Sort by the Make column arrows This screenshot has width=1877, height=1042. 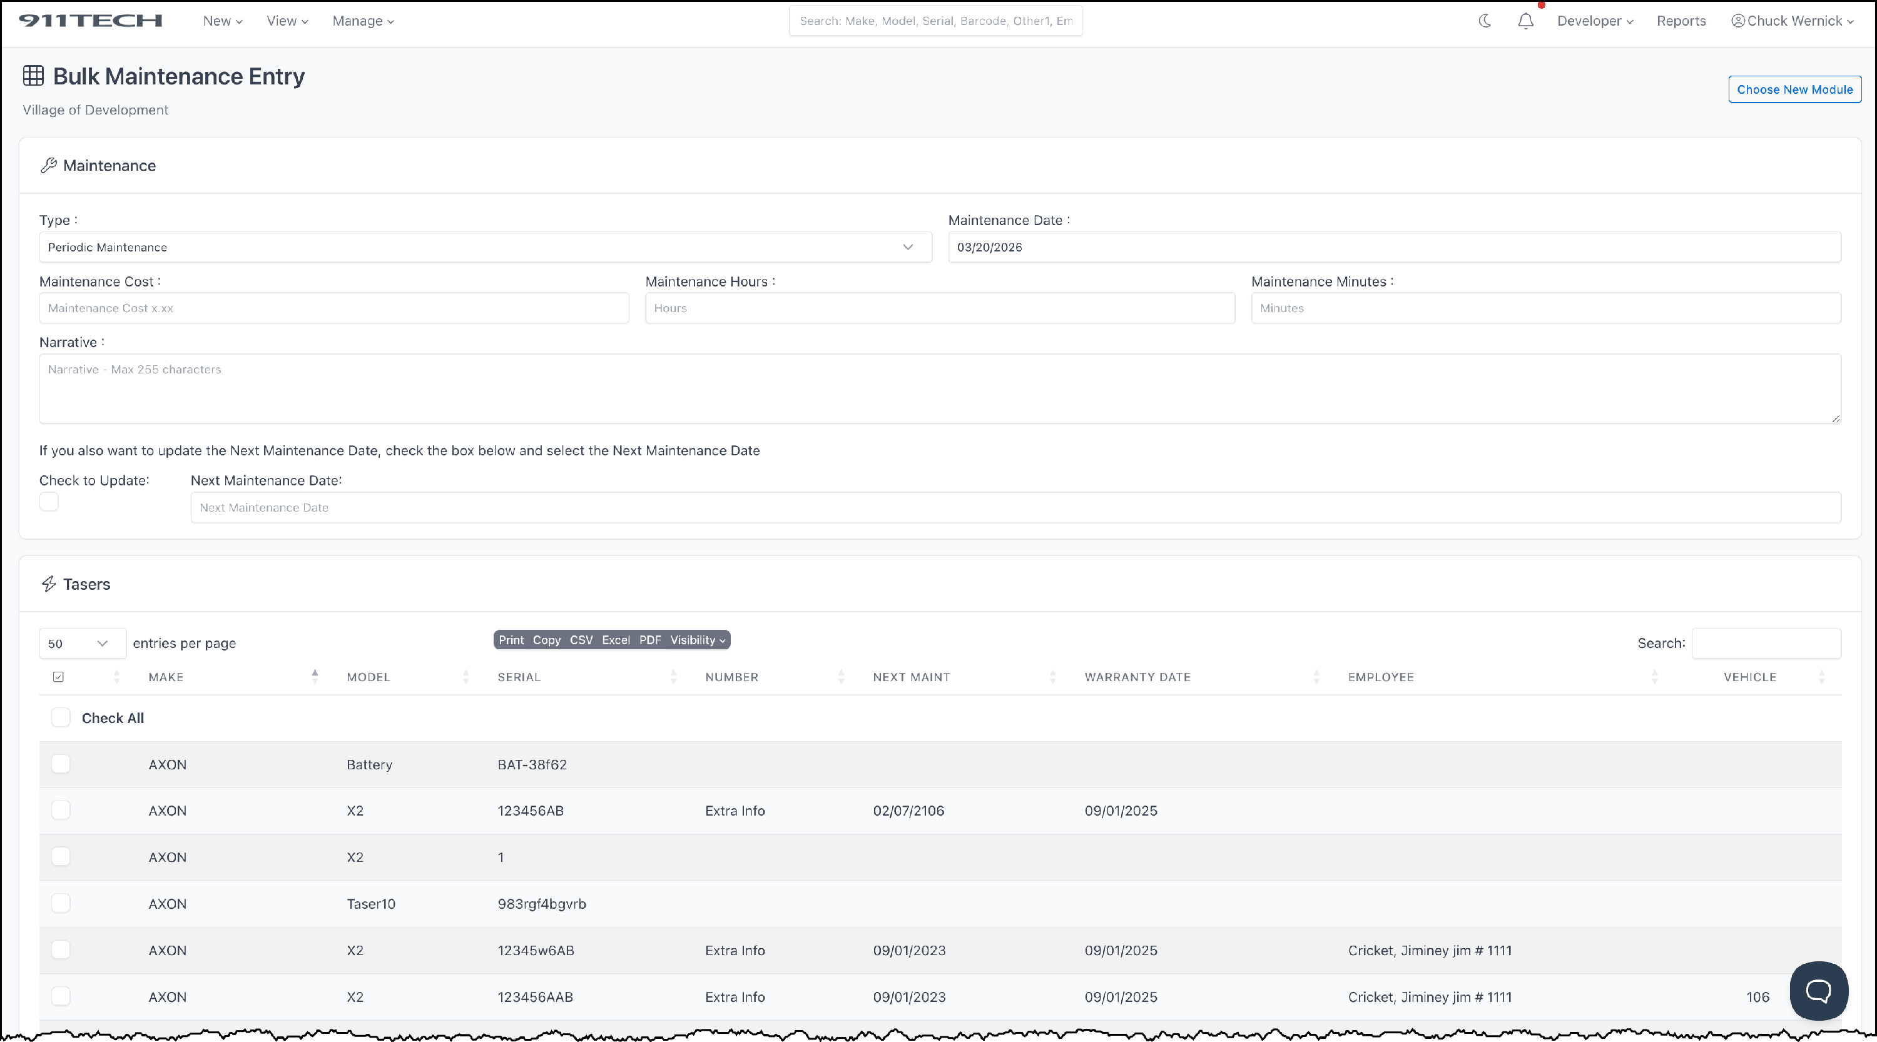click(315, 677)
